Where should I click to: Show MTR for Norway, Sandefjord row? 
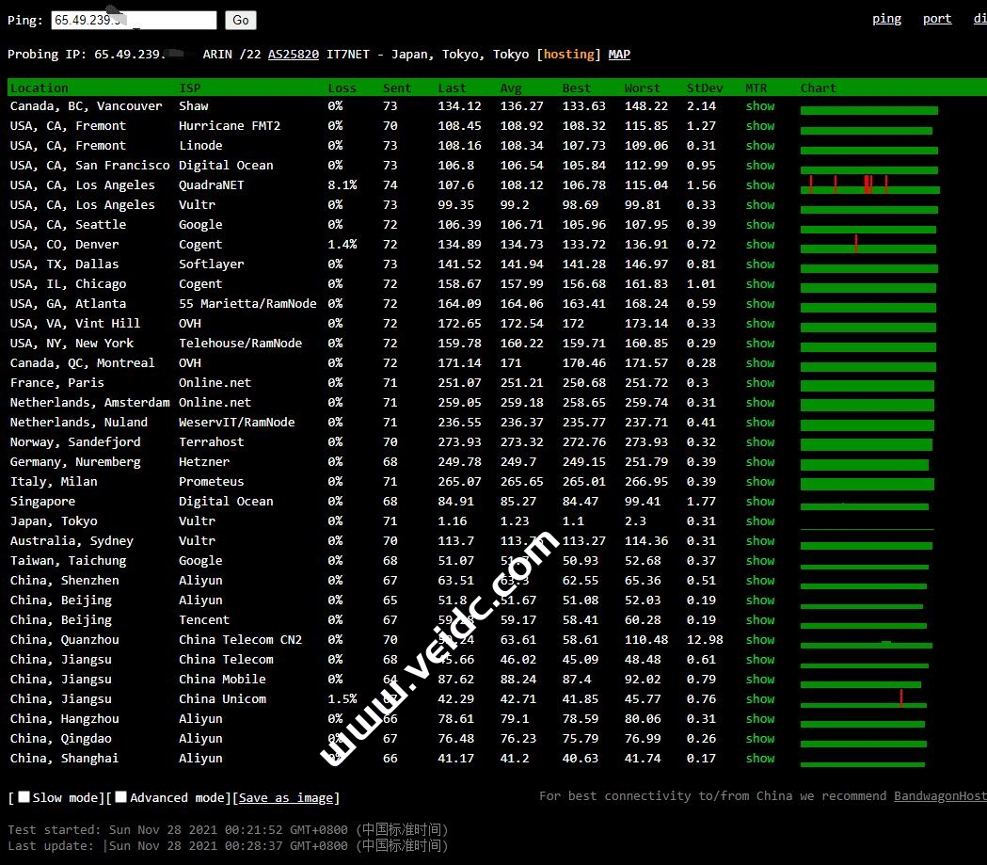pyautogui.click(x=759, y=442)
